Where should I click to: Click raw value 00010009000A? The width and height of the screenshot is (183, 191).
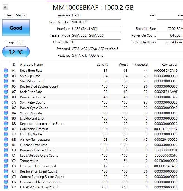click(166, 129)
